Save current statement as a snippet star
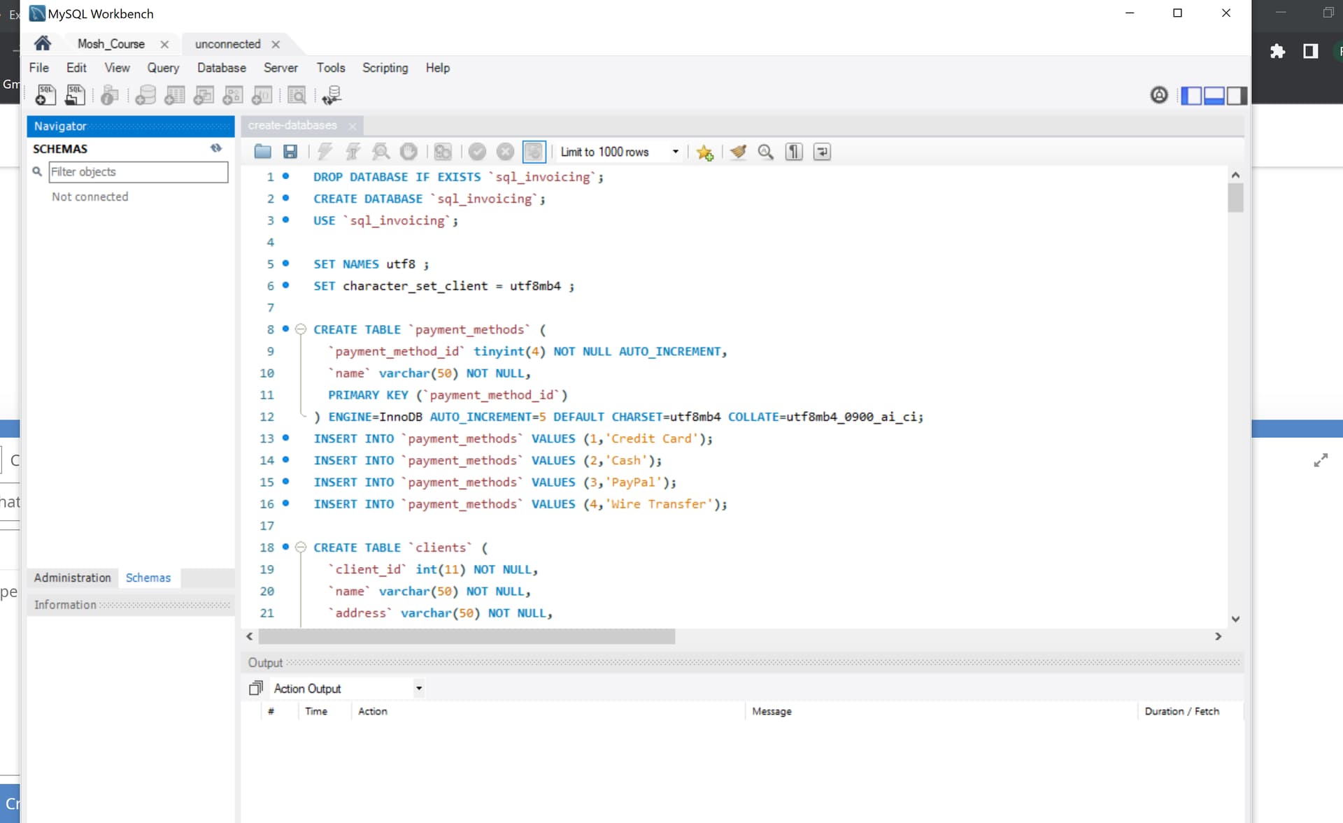 (x=705, y=152)
